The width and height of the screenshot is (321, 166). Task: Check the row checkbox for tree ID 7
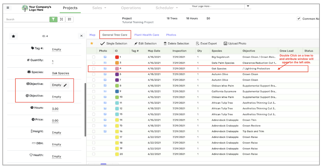pos(94,80)
